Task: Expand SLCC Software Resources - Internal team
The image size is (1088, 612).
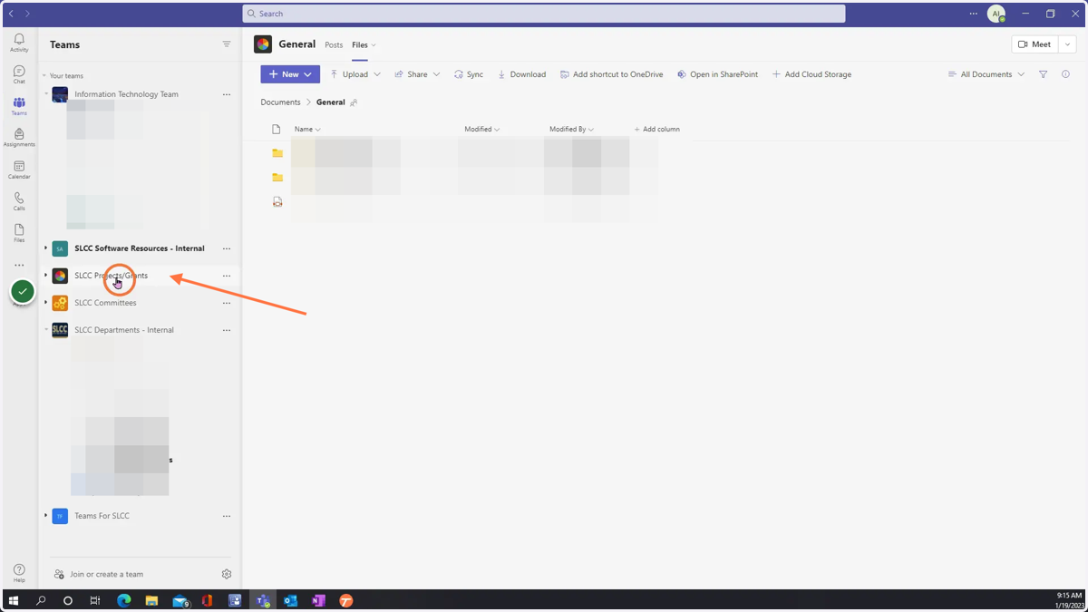Action: 46,248
